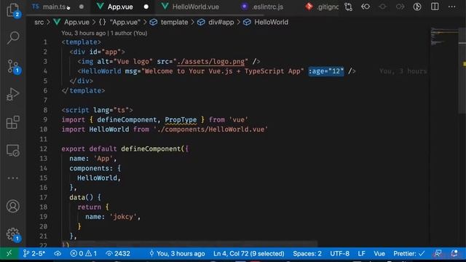Open the Explorer view in activity bar
This screenshot has height=262, width=466.
(13, 10)
